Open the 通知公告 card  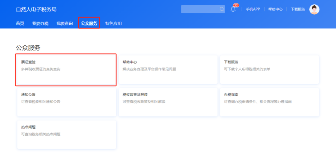(x=67, y=102)
